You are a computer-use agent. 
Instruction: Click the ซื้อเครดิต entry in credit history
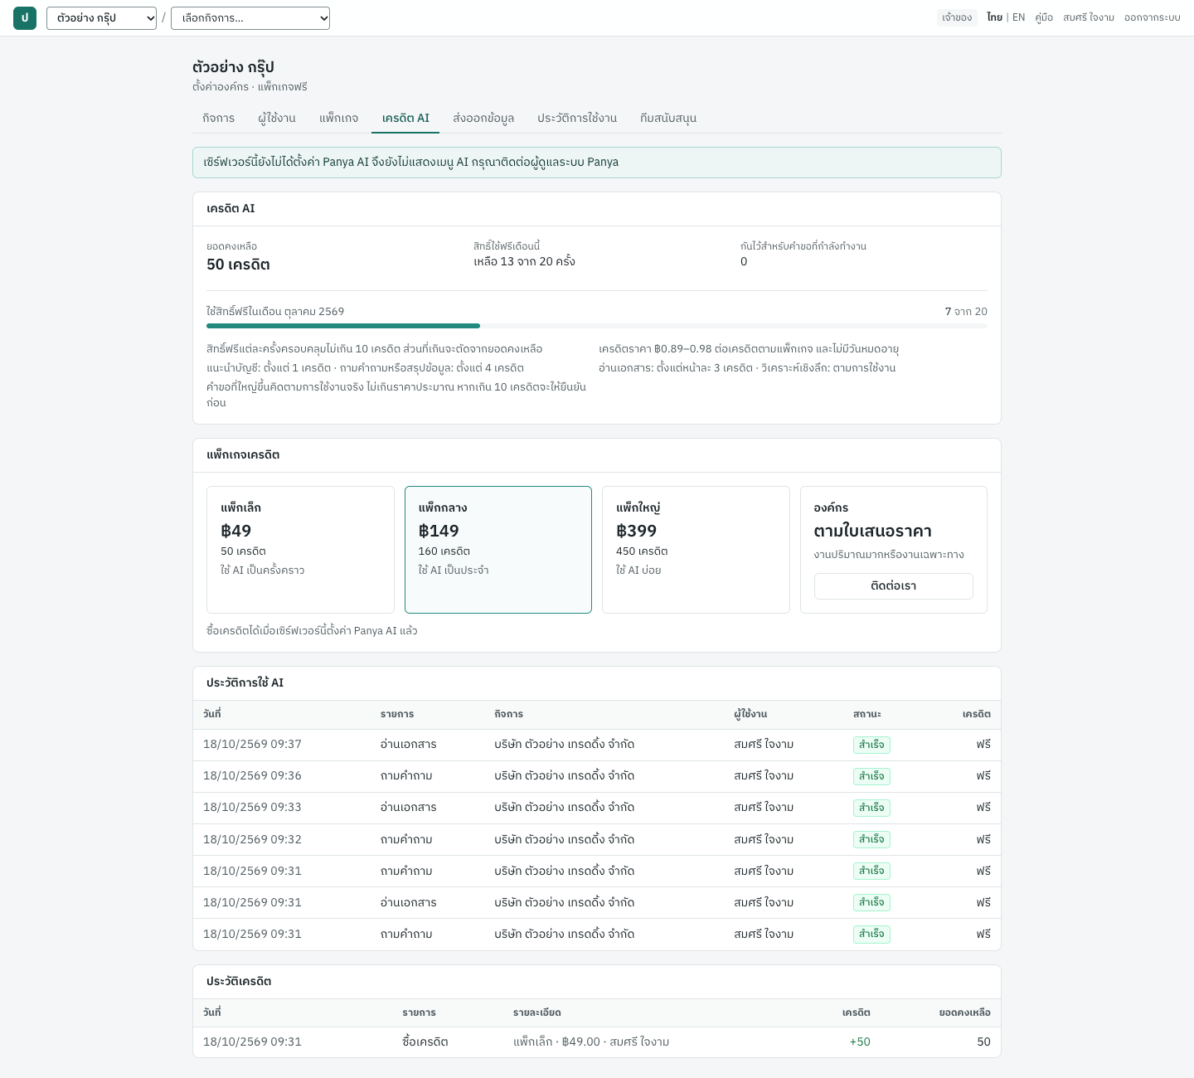[x=425, y=1042]
